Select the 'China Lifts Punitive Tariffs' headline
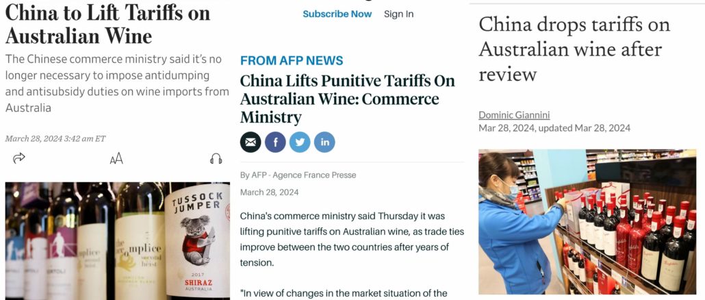Image resolution: width=705 pixels, height=300 pixels. [x=347, y=99]
